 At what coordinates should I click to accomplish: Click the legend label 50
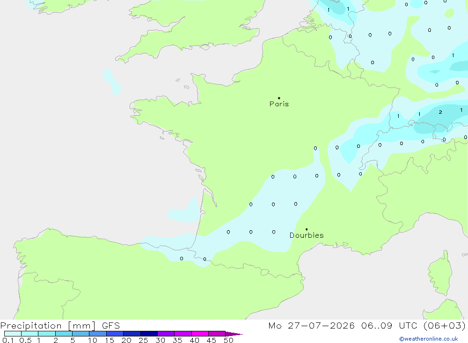[229, 340]
